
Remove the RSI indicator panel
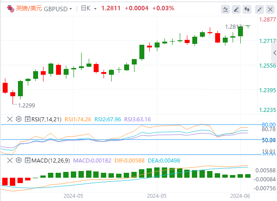(10, 119)
